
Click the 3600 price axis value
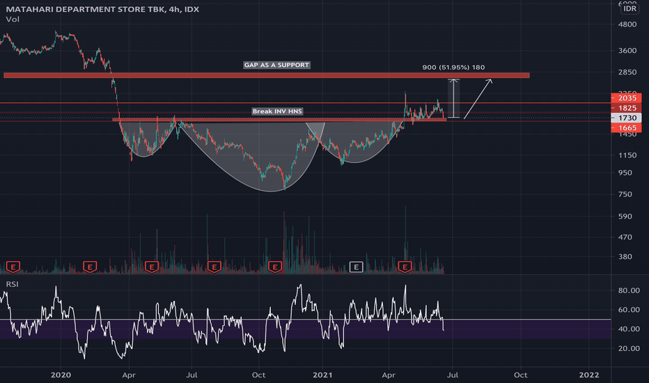[x=627, y=51]
